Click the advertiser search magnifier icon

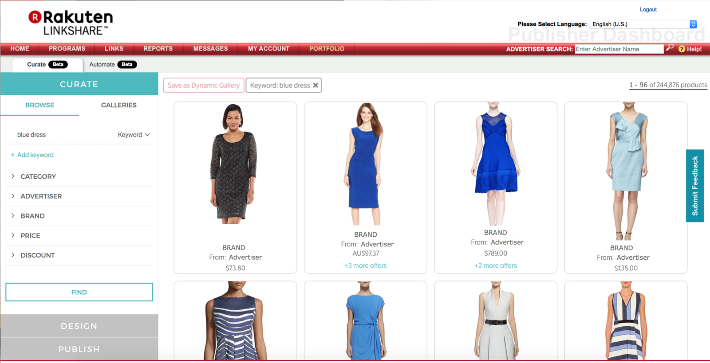(670, 47)
